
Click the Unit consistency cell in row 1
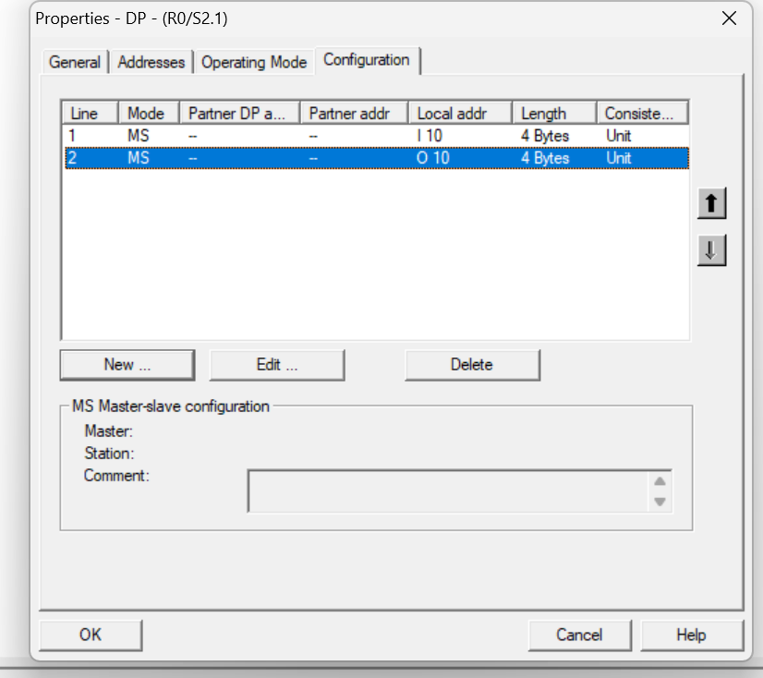point(619,135)
